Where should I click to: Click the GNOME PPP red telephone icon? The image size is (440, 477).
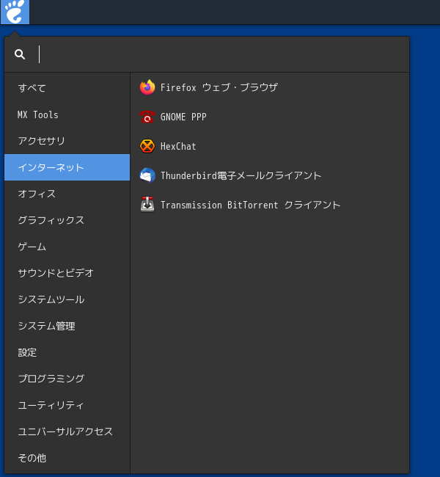coord(147,117)
